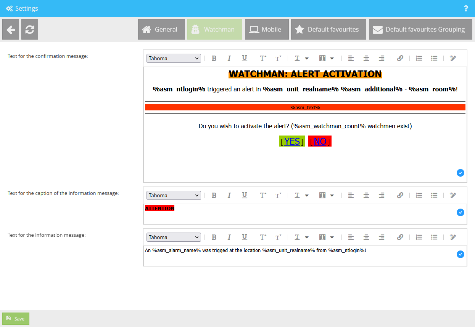Click the refresh icon button
475x327 pixels.
pos(30,29)
